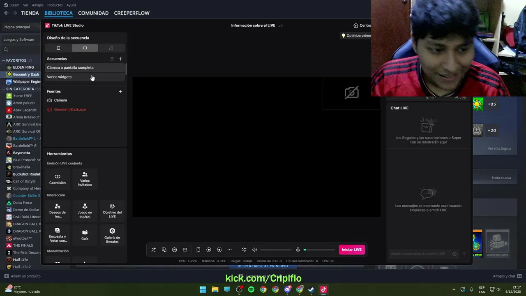Open the Juegos y Software filter dropdown
Image resolution: width=526 pixels, height=296 pixels.
pos(21,39)
